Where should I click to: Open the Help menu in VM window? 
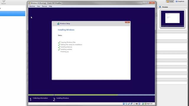pos(50,6)
